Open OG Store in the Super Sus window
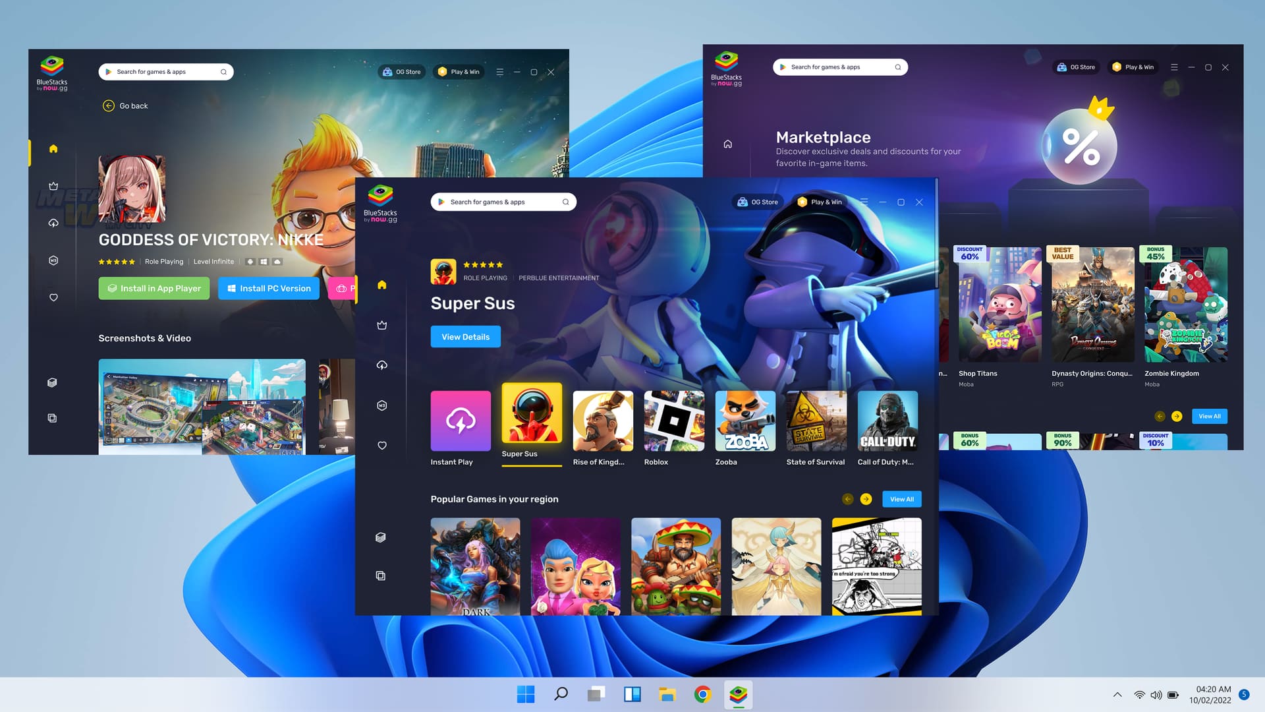1265x712 pixels. (758, 202)
